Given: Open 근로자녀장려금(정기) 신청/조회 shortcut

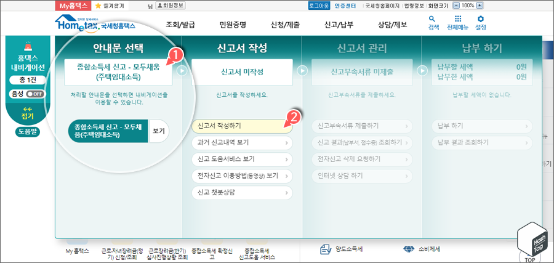Looking at the screenshot, I should point(122,254).
